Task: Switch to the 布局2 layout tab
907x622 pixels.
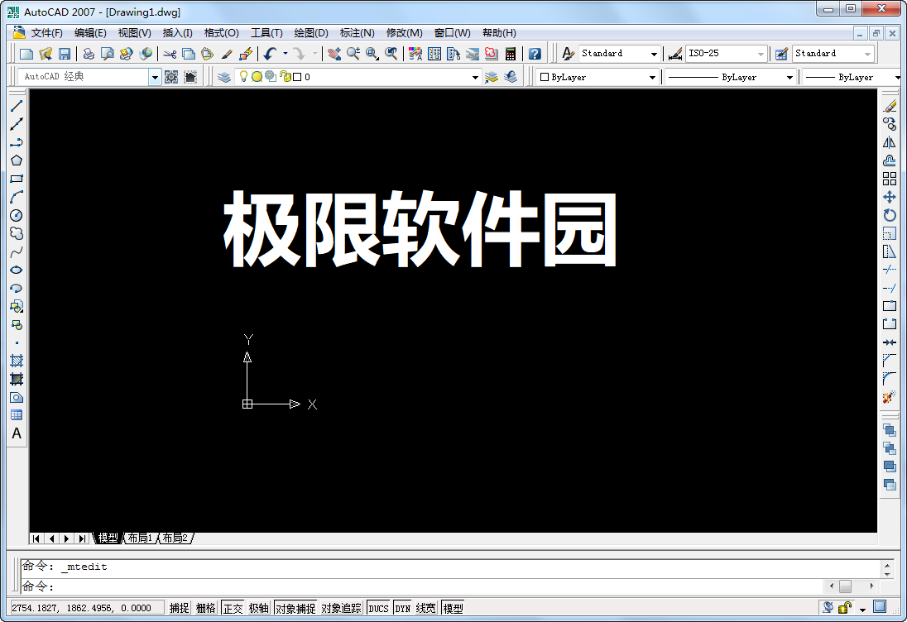Action: tap(175, 538)
